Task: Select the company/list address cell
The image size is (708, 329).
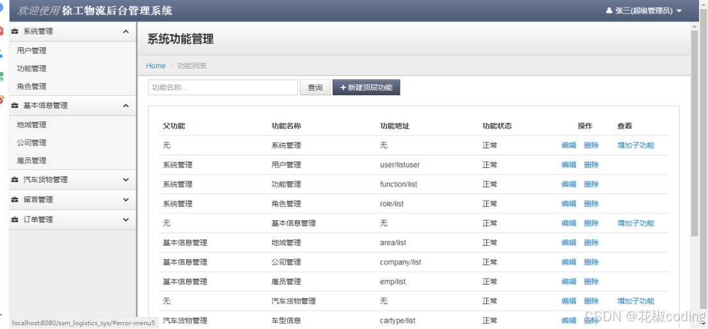Action: (400, 262)
